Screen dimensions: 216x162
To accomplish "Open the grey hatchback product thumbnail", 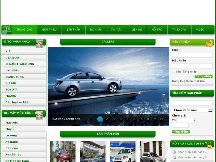I will coord(153,151).
